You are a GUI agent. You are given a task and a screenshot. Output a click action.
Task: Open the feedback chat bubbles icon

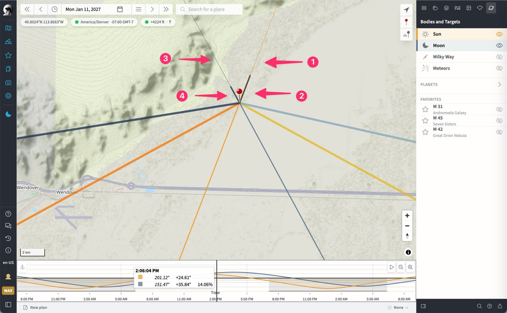[8, 226]
